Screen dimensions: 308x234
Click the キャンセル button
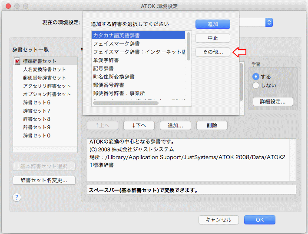pyautogui.click(x=219, y=220)
